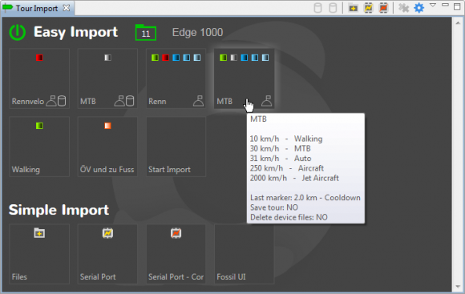
Task: Click the marker icon in the Rennvelo tile
Action: (51, 101)
